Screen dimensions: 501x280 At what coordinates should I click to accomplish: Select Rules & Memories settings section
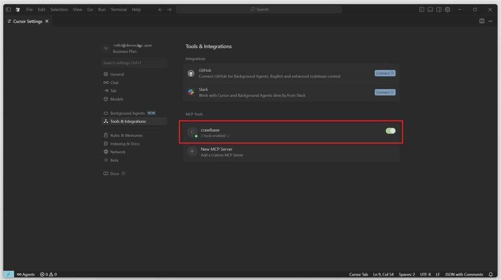pos(126,135)
